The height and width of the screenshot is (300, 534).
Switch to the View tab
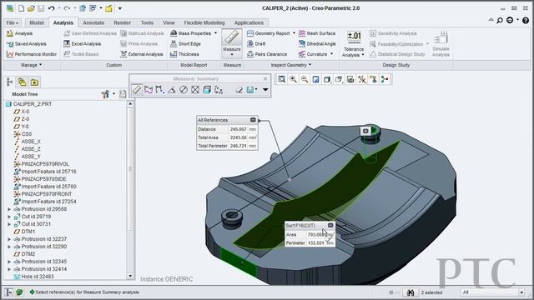click(x=169, y=22)
